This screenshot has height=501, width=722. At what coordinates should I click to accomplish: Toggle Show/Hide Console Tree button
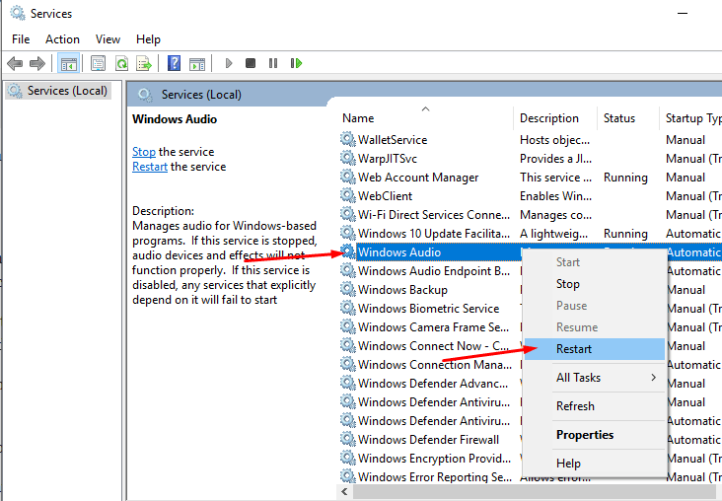(68, 63)
